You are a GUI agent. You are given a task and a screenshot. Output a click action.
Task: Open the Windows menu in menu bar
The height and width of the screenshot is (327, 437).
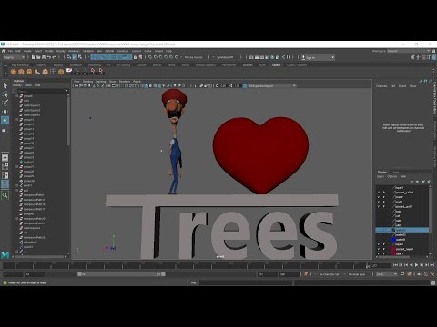tap(74, 51)
